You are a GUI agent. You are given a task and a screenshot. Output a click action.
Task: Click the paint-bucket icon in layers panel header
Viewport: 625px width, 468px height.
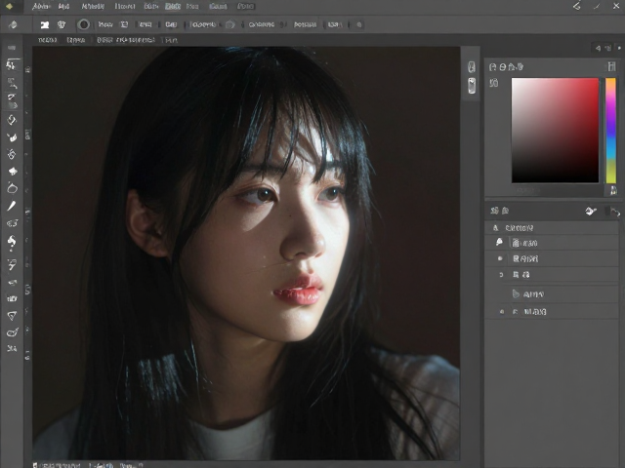coord(590,211)
